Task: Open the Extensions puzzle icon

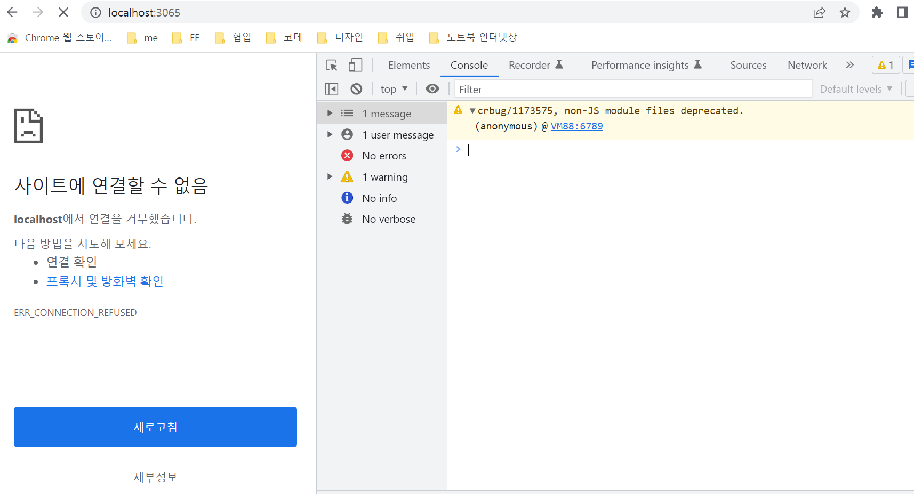Action: (x=877, y=12)
